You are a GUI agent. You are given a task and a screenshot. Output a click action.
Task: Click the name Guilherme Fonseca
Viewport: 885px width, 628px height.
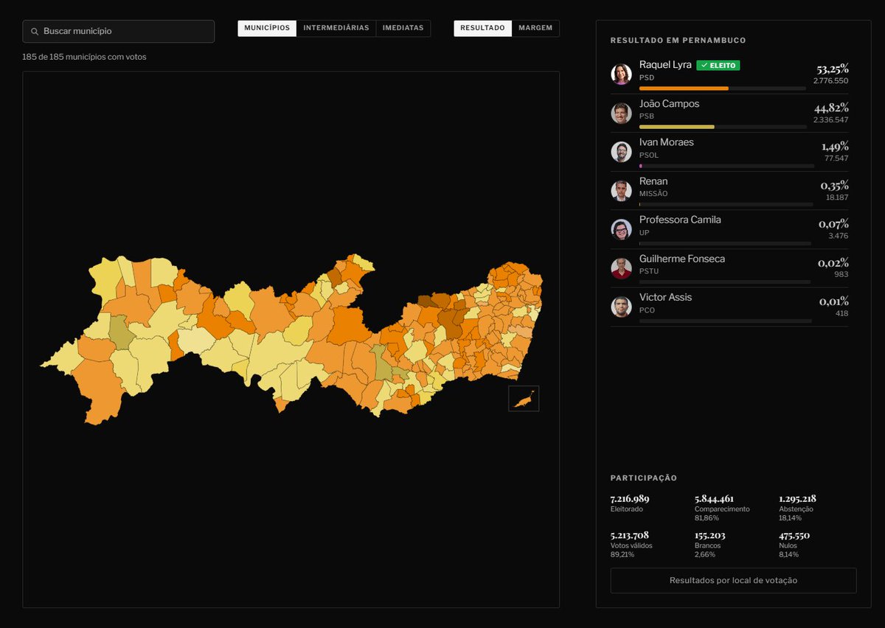point(682,259)
